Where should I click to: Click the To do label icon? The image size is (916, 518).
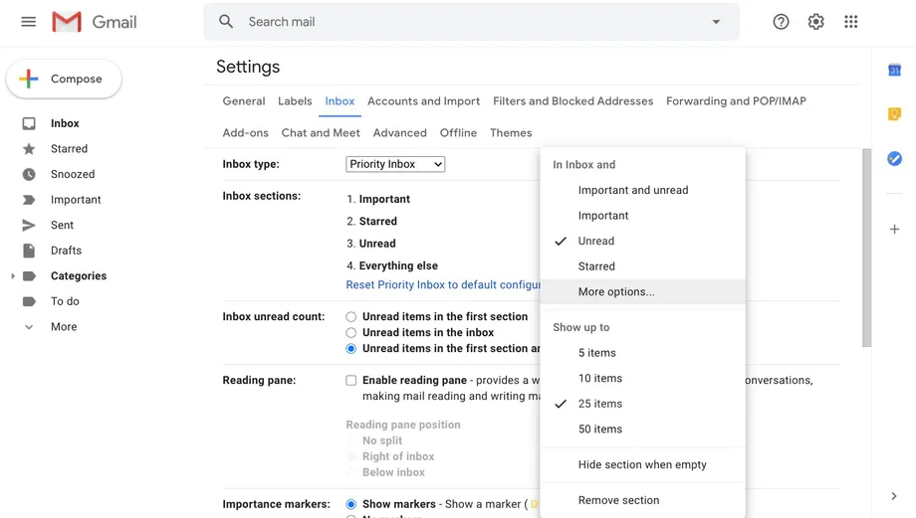[x=29, y=301]
